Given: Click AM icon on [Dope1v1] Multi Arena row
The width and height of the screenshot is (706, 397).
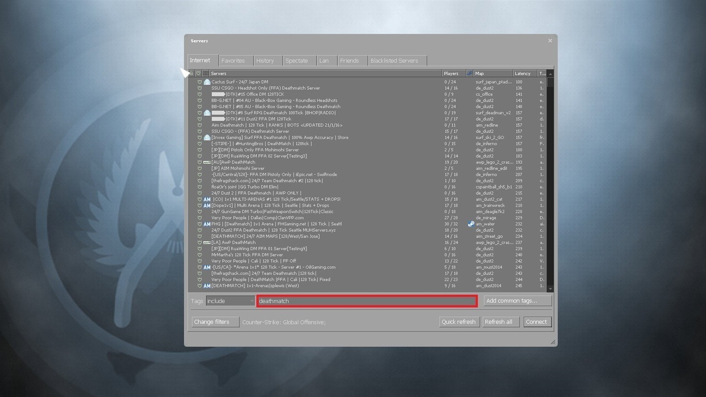Looking at the screenshot, I should click(x=207, y=206).
